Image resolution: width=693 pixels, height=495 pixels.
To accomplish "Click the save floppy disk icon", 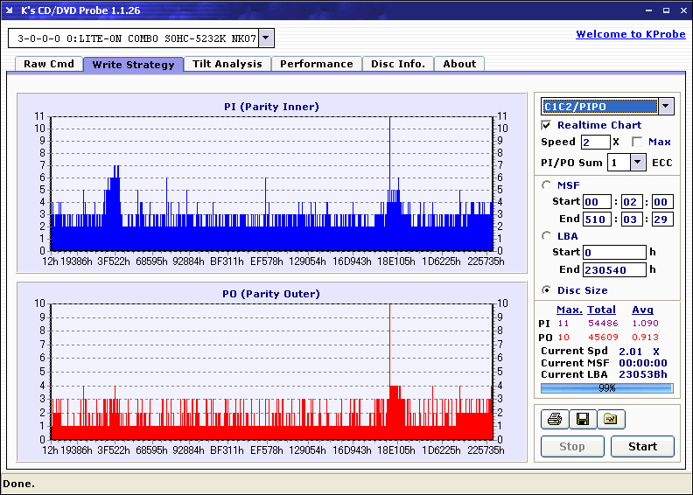I will pos(582,420).
